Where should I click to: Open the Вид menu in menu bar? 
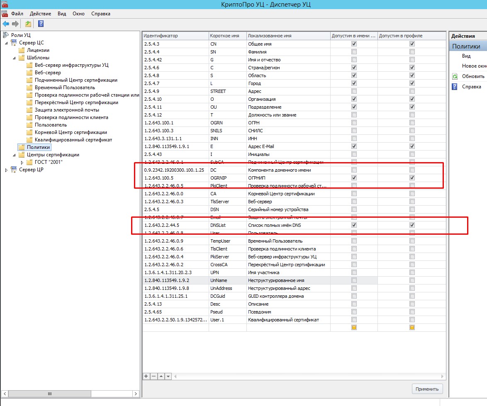click(62, 14)
